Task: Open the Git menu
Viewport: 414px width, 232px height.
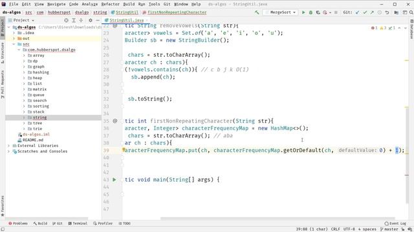Action: click(167, 5)
